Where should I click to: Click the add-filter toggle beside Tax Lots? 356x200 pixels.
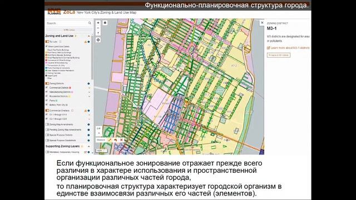[60, 42]
